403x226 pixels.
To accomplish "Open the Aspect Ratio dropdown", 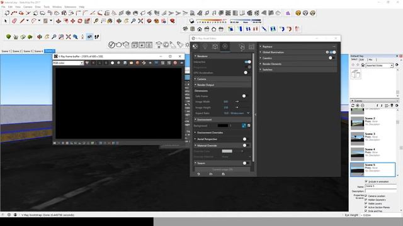I will [237, 113].
